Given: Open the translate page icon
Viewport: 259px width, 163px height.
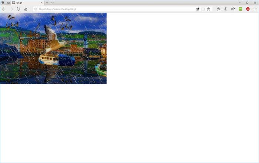Looking at the screenshot, I should [x=198, y=9].
